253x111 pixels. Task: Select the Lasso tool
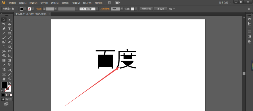click(9, 24)
